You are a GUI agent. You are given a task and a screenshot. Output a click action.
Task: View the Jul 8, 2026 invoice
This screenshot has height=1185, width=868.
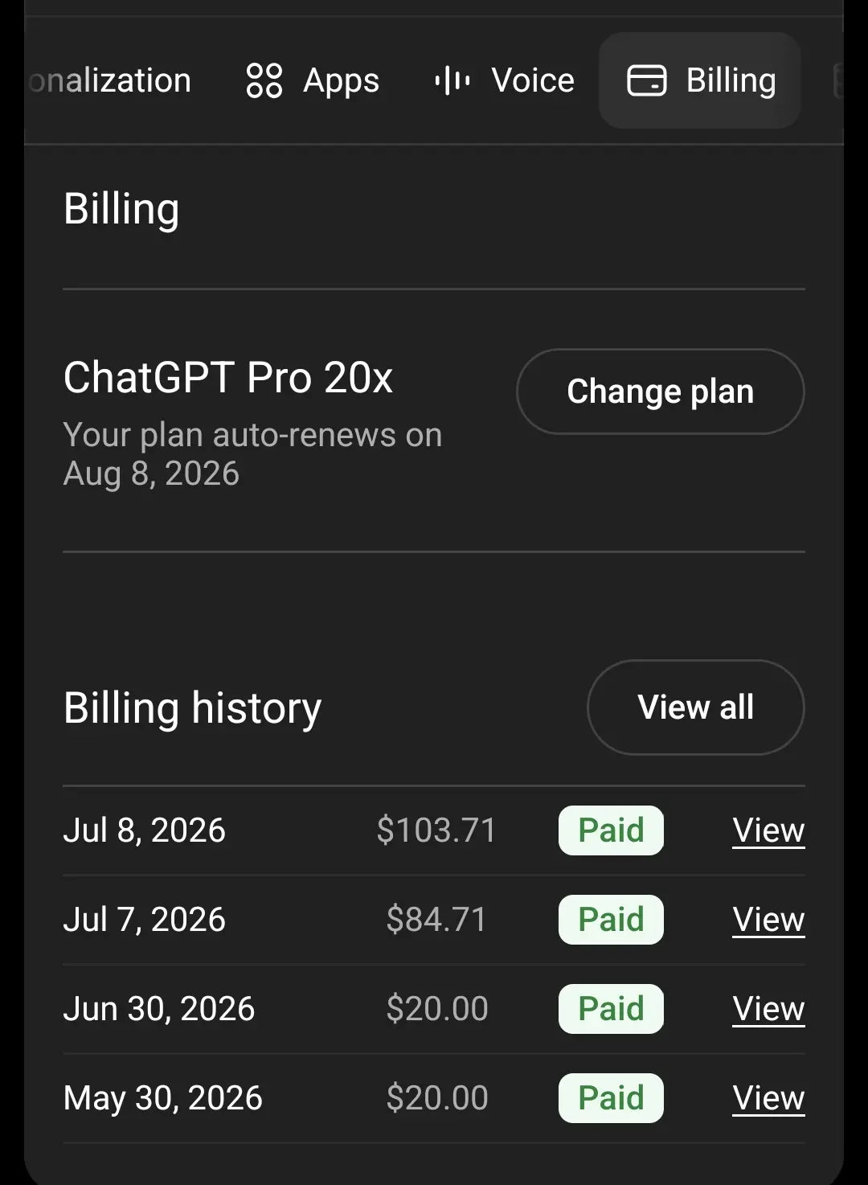point(769,830)
